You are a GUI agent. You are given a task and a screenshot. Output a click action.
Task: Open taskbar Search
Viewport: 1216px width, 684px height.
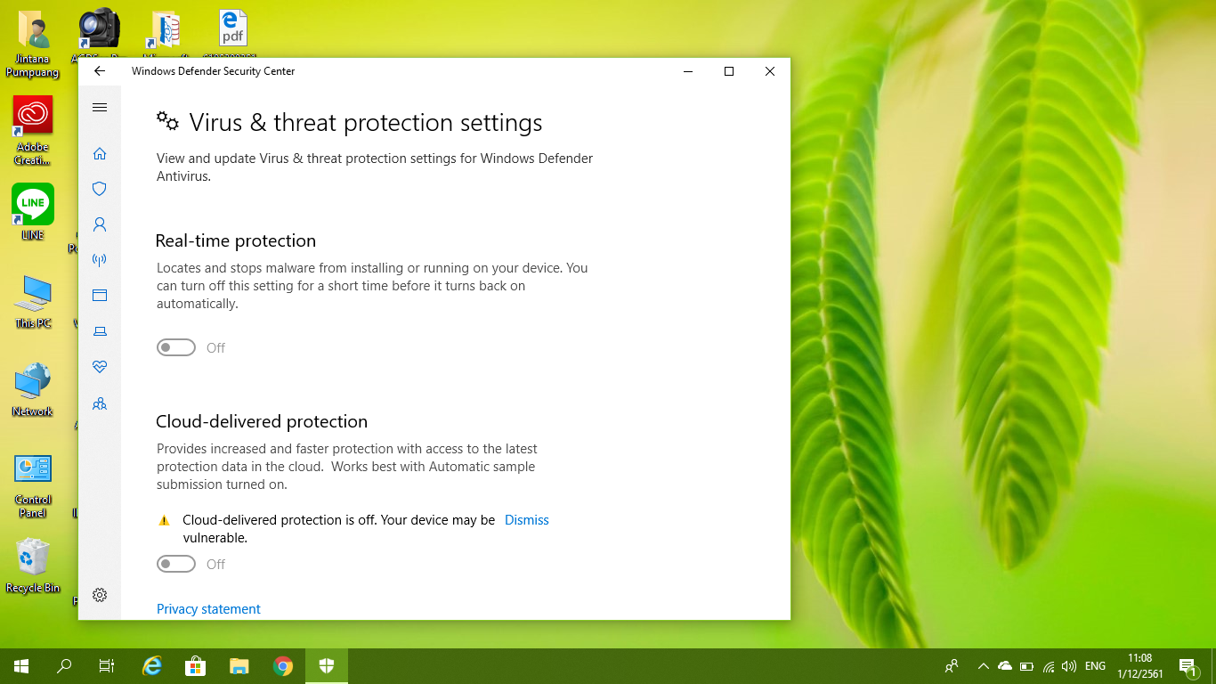pos(64,666)
